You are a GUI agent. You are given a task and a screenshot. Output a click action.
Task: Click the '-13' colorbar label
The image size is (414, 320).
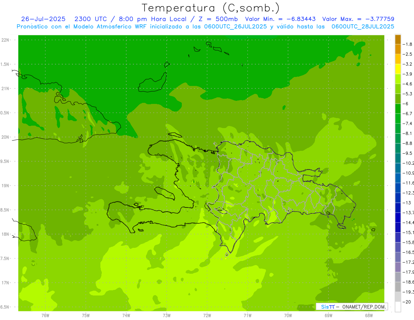pos(407,203)
